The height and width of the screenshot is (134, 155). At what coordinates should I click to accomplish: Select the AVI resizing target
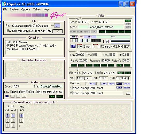92,84
